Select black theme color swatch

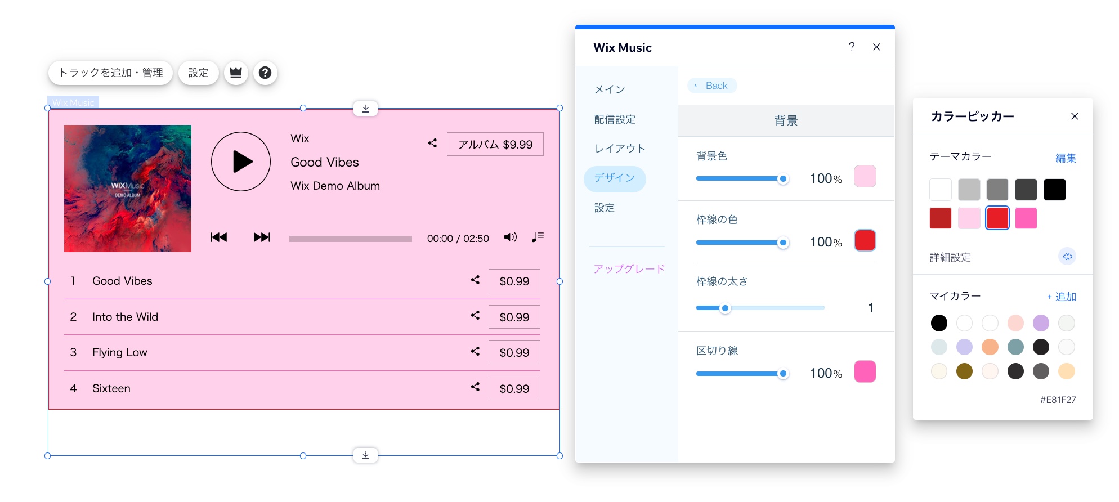coord(1055,190)
